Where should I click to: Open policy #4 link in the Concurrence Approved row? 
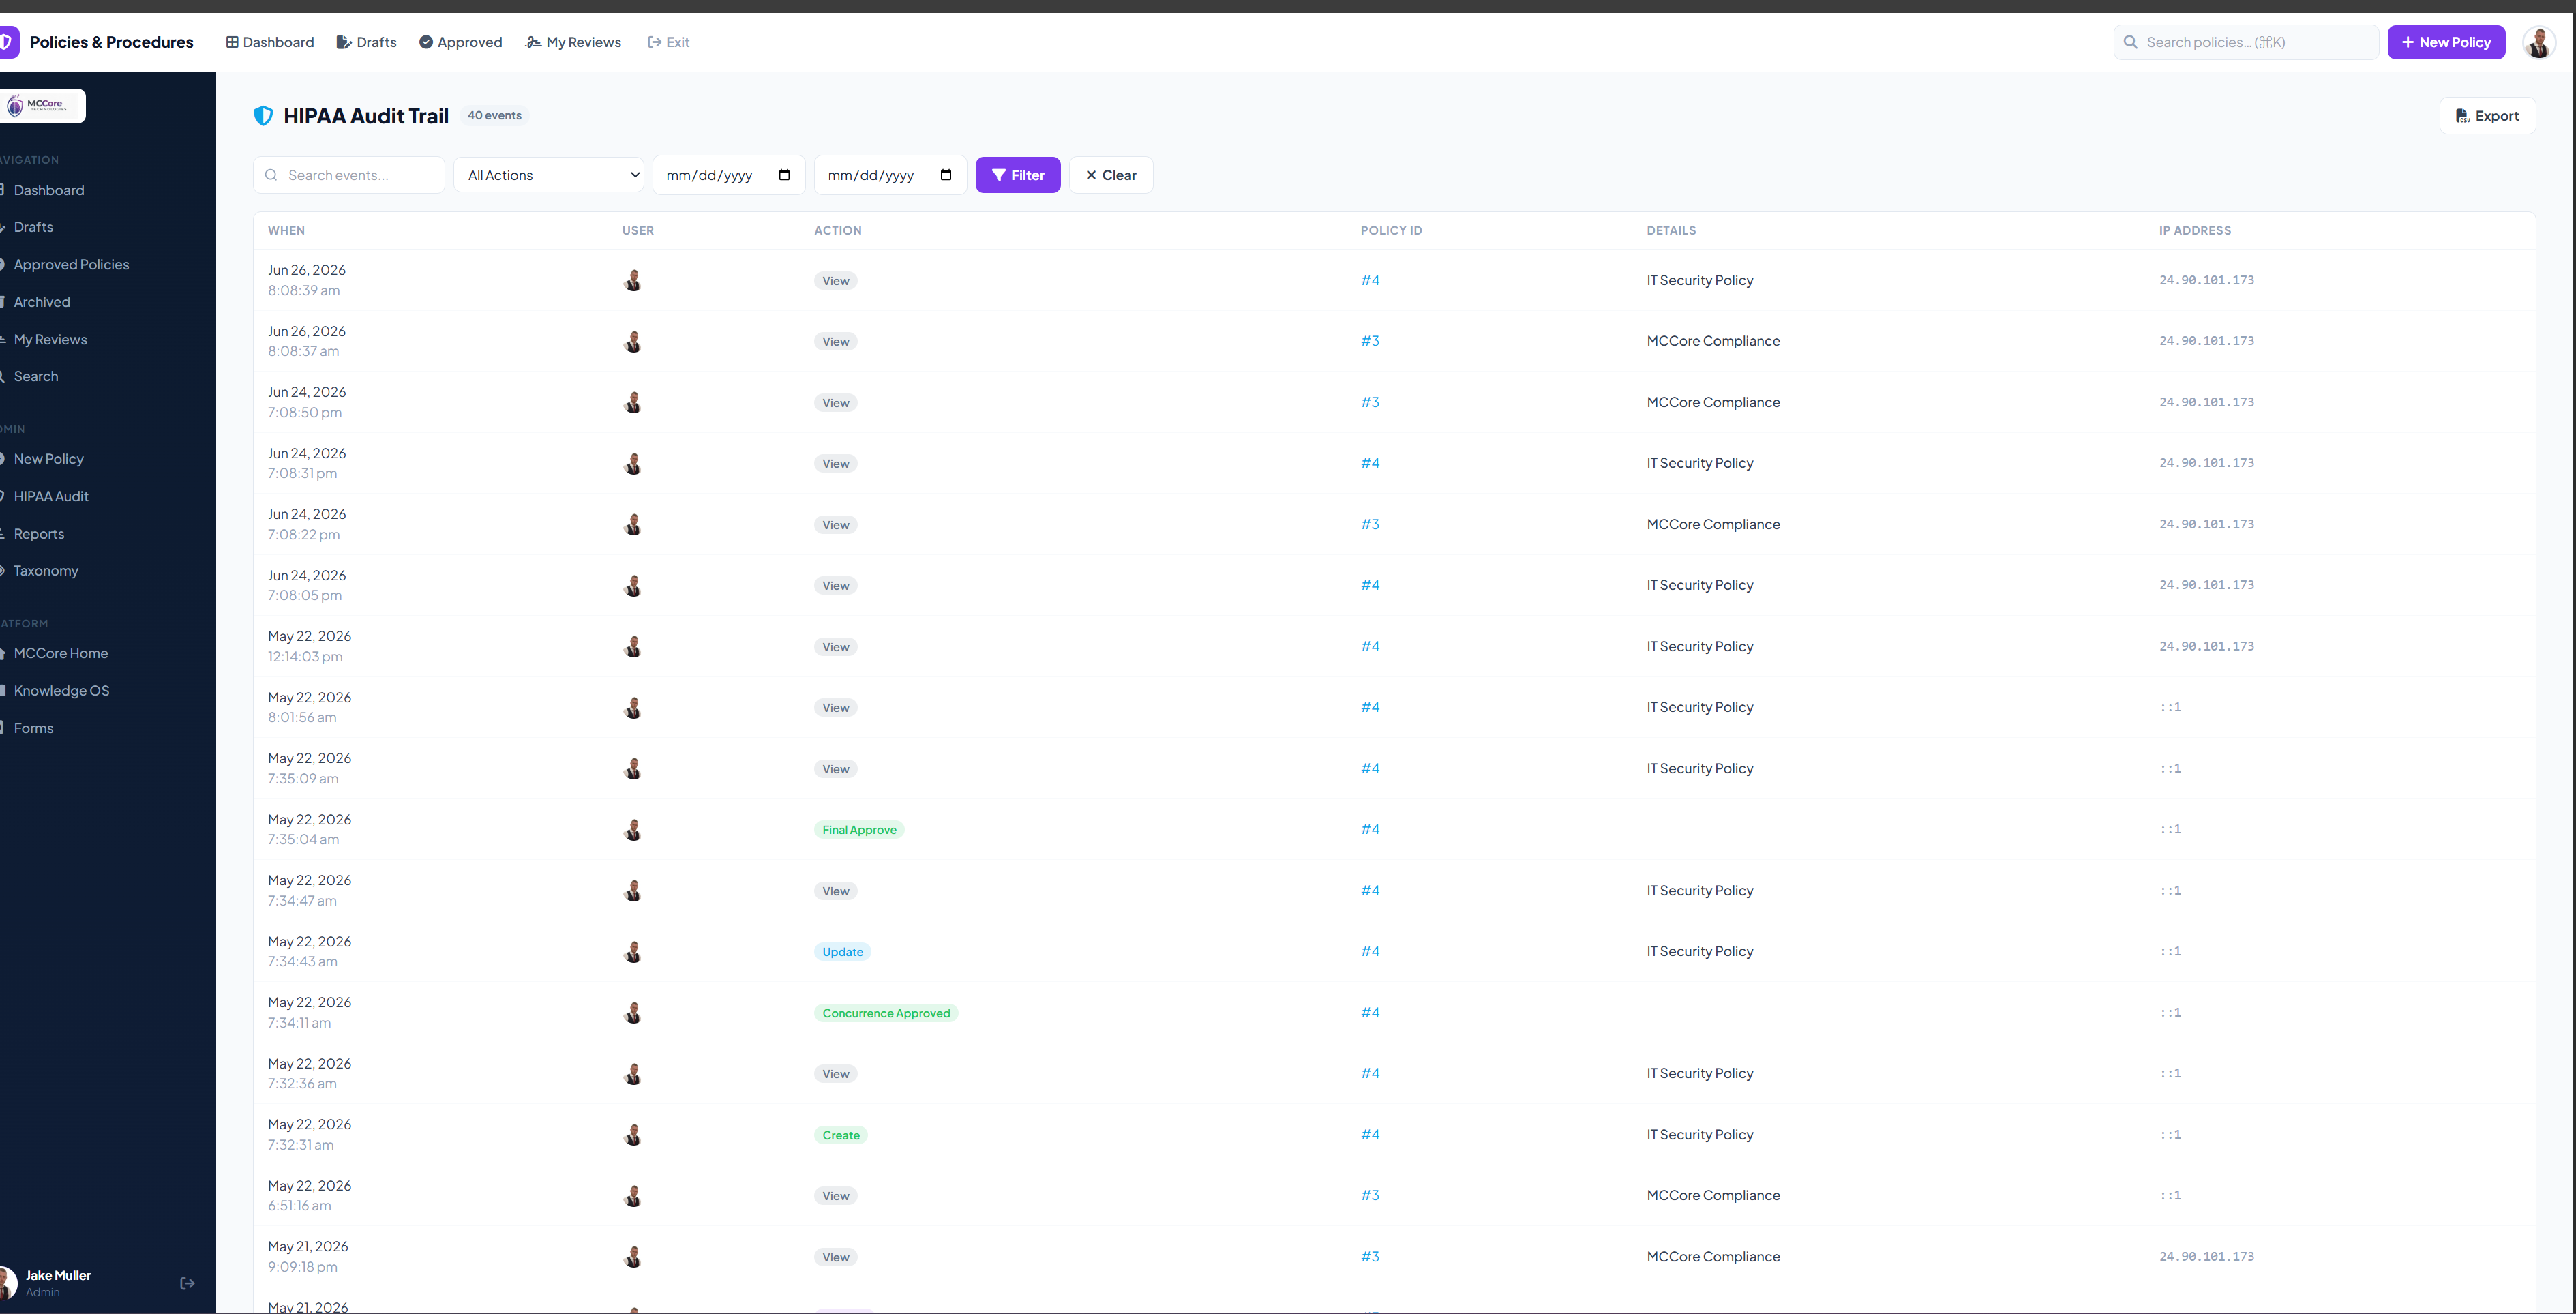click(1370, 1012)
